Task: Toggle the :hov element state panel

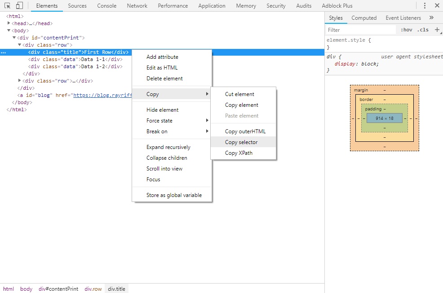Action: [406, 30]
